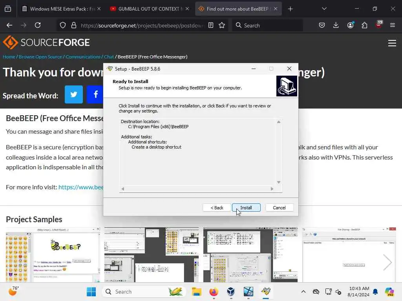Open the Extensions menu
The height and width of the screenshot is (301, 402).
point(364,25)
